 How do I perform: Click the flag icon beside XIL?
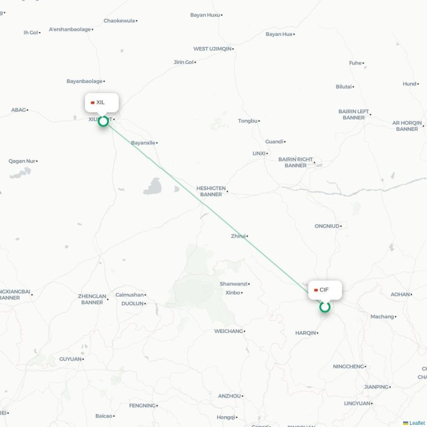[x=92, y=102]
